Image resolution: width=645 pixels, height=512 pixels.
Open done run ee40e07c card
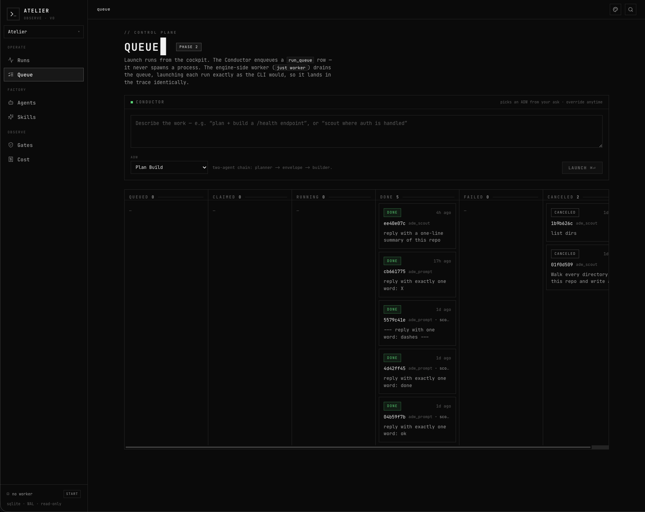point(417,226)
